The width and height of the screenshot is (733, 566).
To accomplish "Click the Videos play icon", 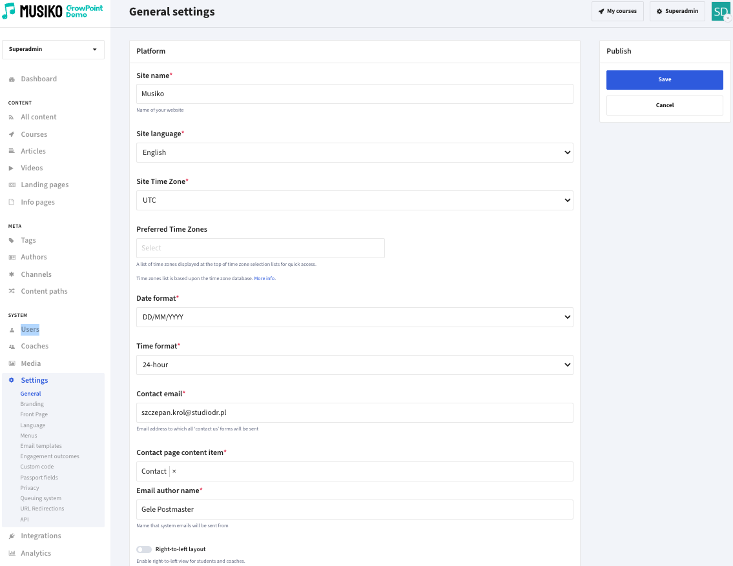I will coord(12,168).
